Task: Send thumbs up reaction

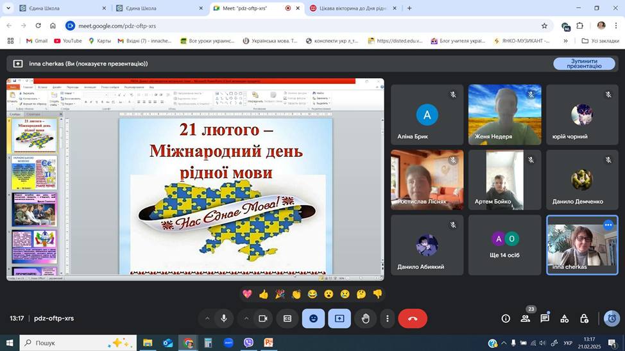Action: click(264, 294)
